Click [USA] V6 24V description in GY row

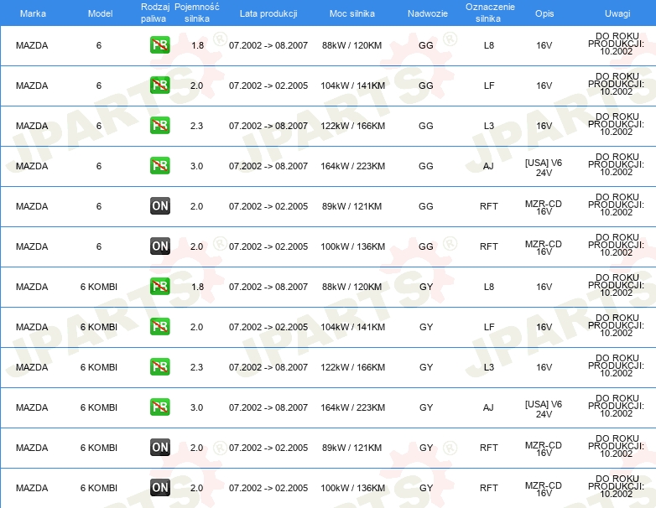544,408
